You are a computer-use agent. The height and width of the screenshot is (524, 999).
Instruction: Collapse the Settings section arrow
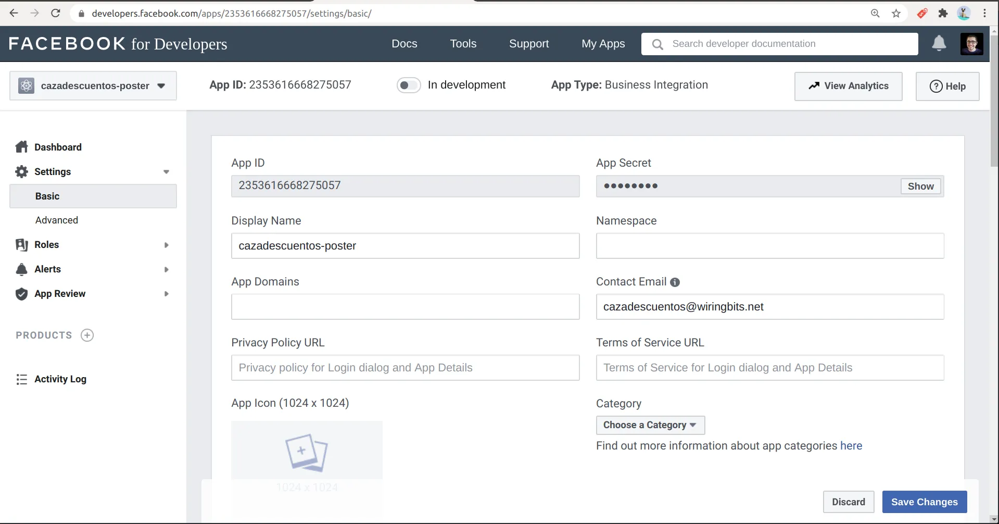[x=166, y=172]
